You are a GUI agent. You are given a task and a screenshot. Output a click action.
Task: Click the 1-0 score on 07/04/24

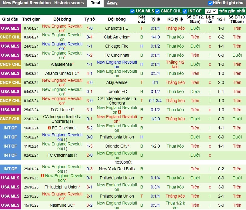click(90, 28)
